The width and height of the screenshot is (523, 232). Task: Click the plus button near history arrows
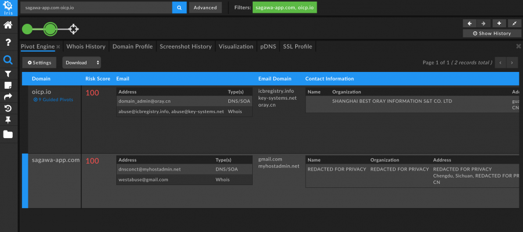pos(499,23)
